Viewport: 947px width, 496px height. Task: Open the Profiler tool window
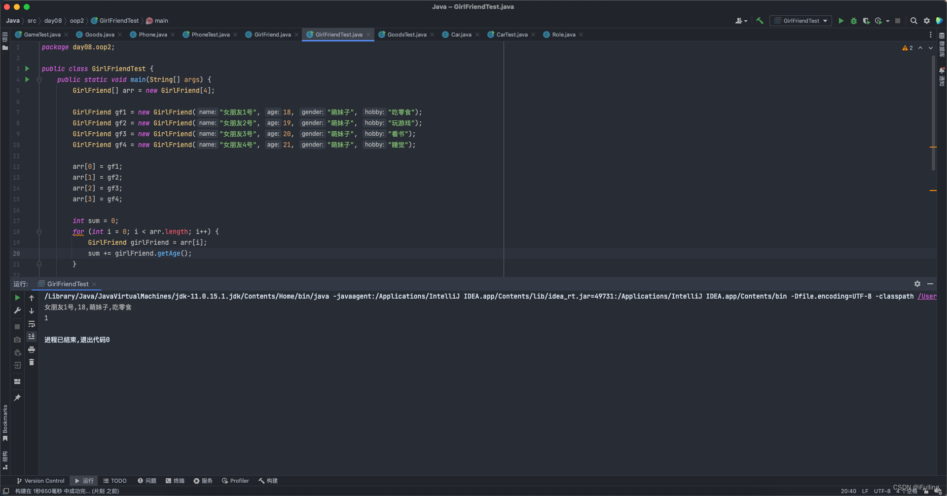coord(235,481)
